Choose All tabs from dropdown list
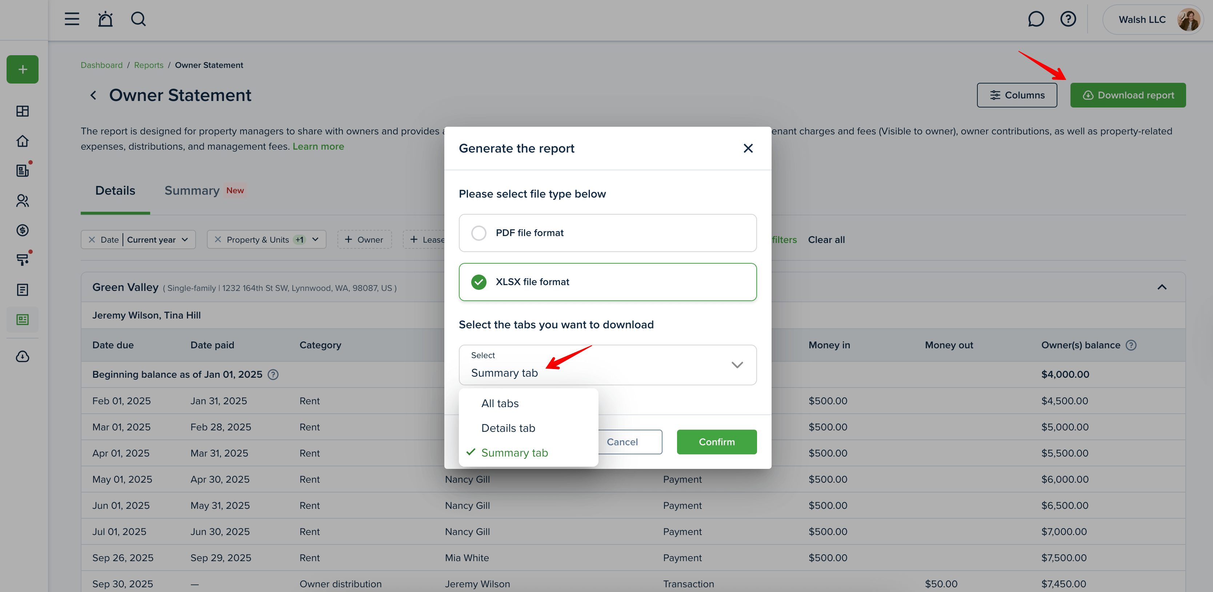This screenshot has height=592, width=1213. pos(500,404)
